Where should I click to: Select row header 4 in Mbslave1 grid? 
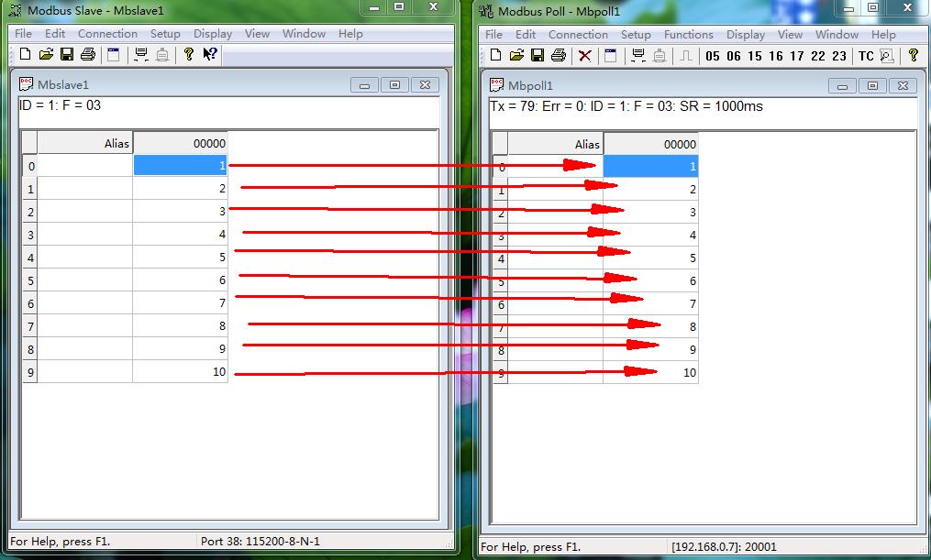(x=30, y=258)
